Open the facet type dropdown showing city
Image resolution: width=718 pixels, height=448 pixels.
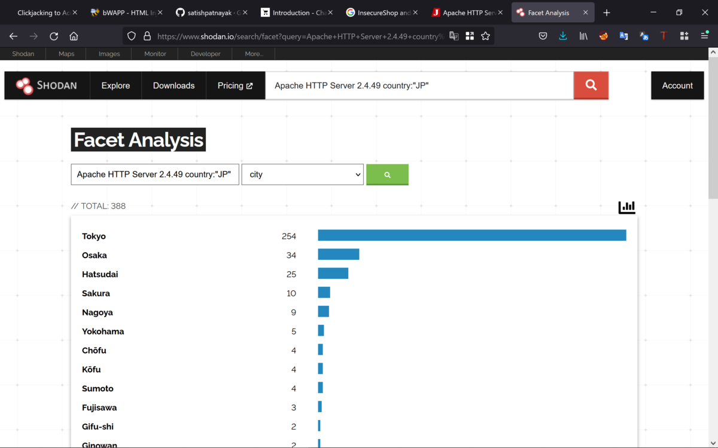[302, 174]
